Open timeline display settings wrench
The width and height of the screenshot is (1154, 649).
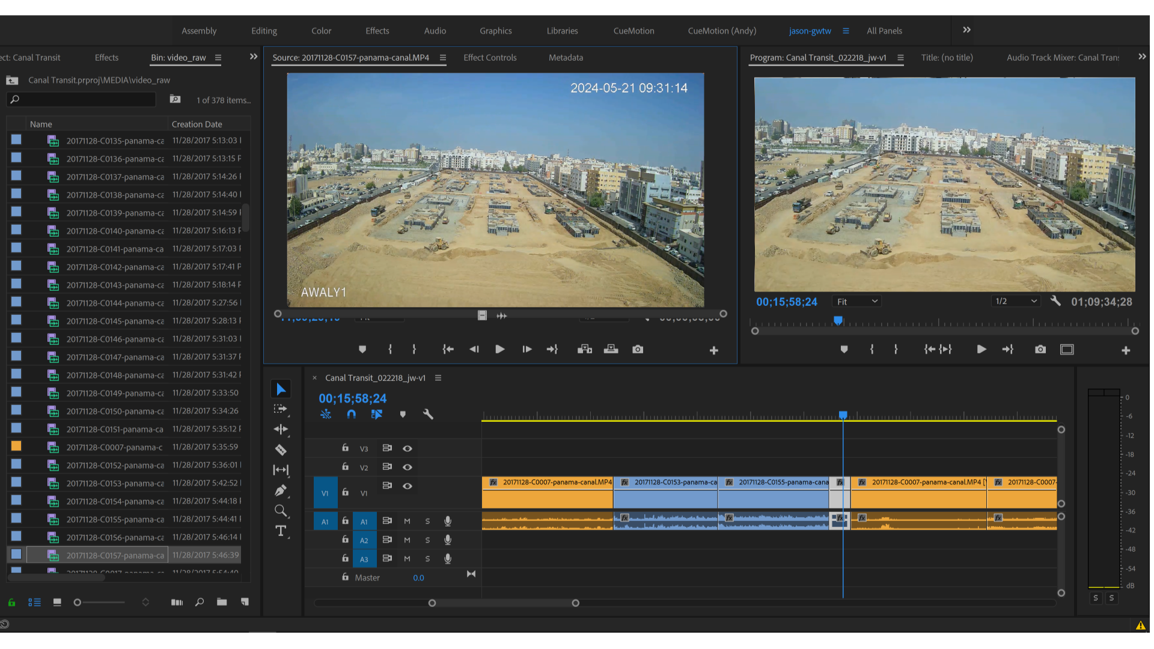point(428,414)
